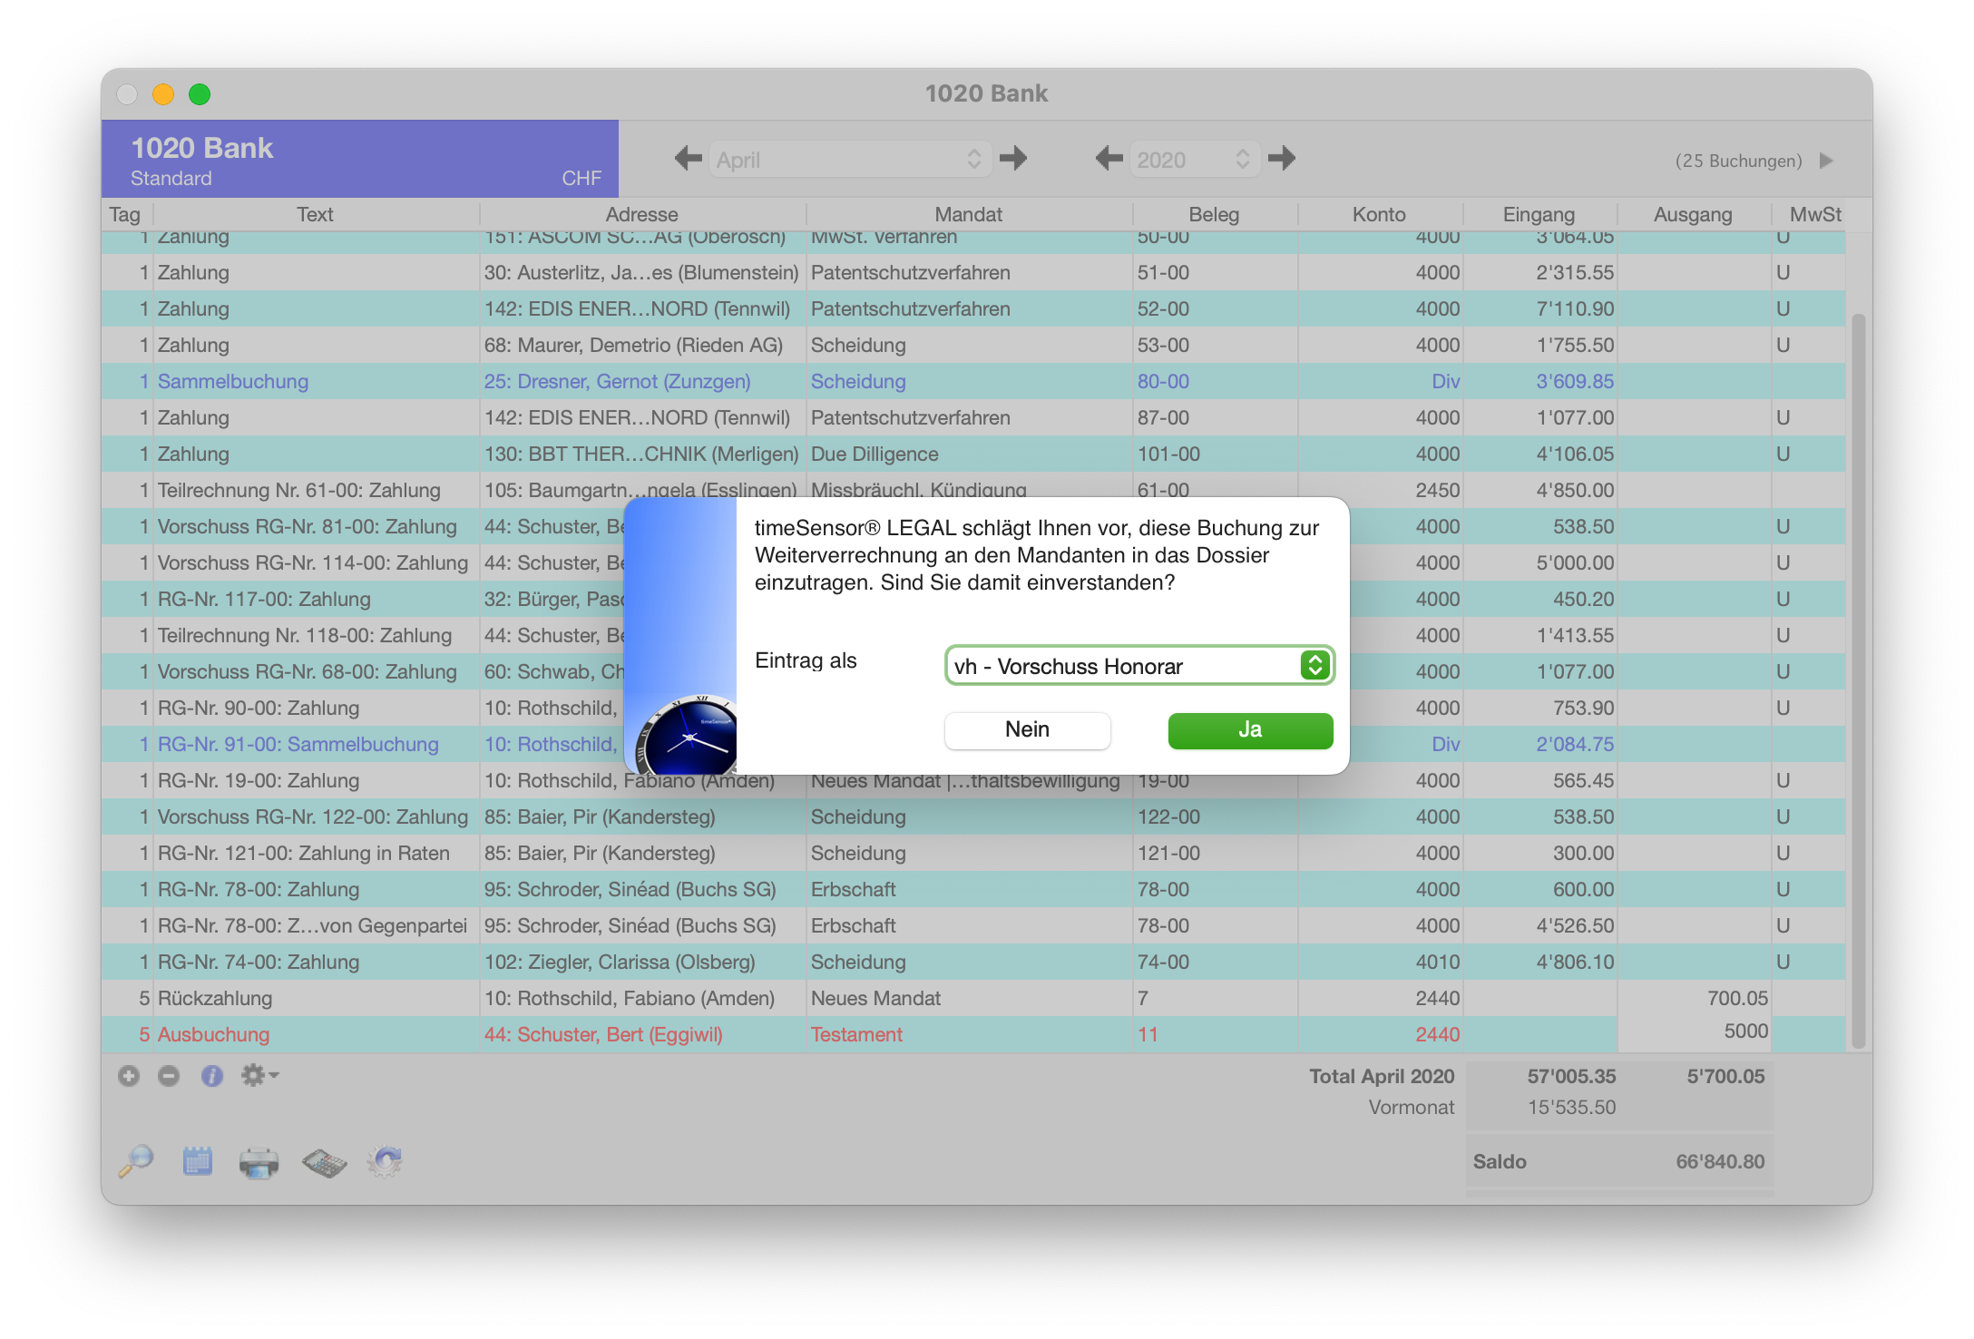1974x1339 pixels.
Task: Click the green zoom window button
Action: click(200, 94)
